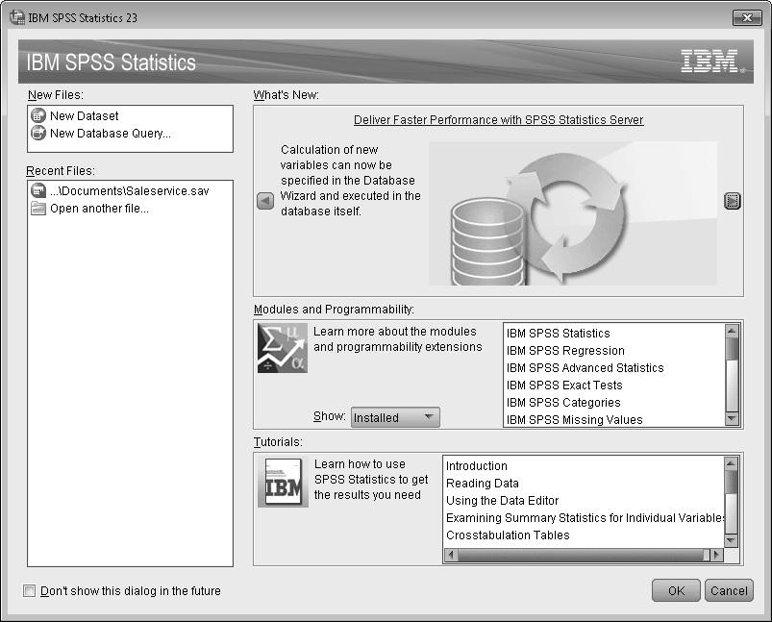Image resolution: width=772 pixels, height=622 pixels.
Task: Click down arrow of tutorials list scrollbar
Action: tap(731, 540)
